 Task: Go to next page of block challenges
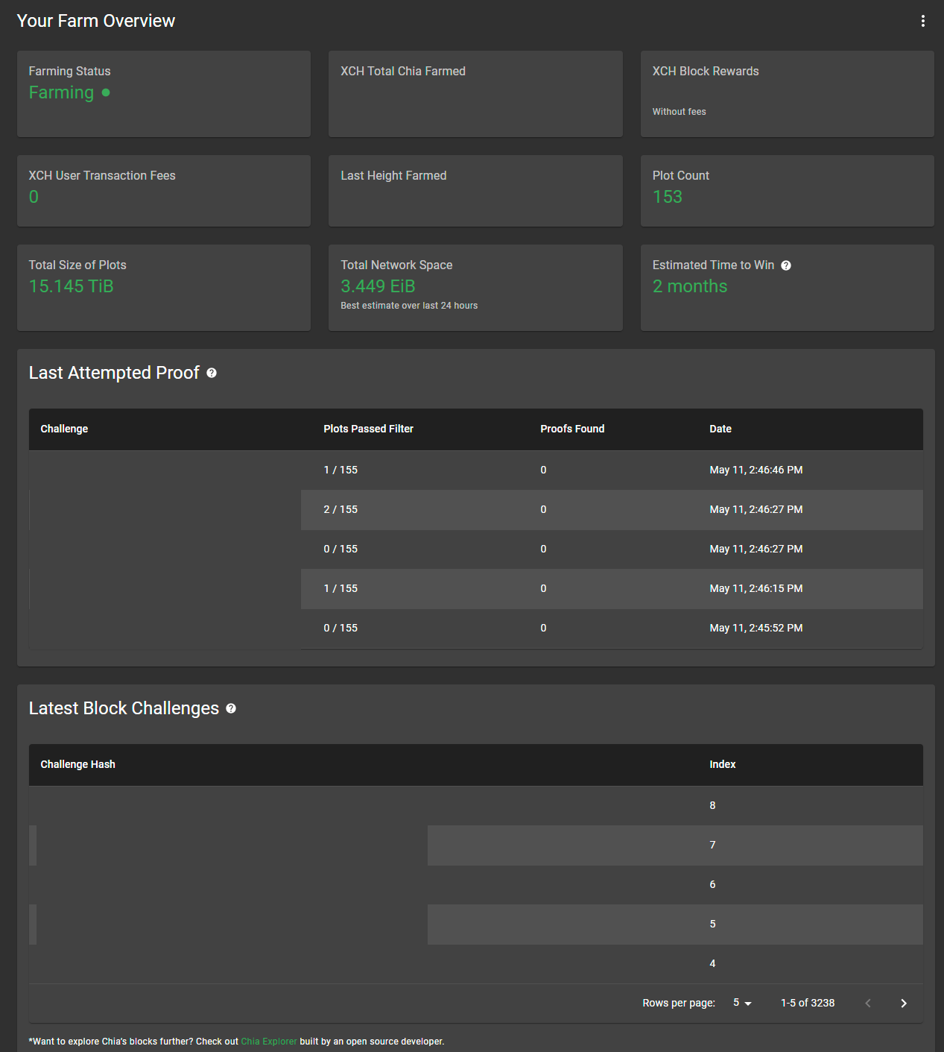tap(903, 1004)
